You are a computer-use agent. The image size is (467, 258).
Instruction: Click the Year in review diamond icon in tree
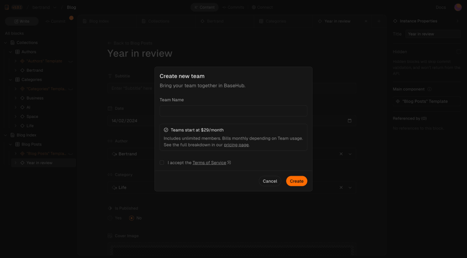pos(22,163)
